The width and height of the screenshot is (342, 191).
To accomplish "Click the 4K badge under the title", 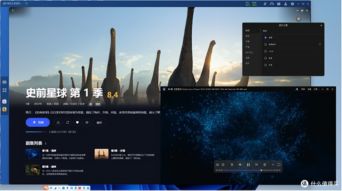I will pyautogui.click(x=91, y=104).
